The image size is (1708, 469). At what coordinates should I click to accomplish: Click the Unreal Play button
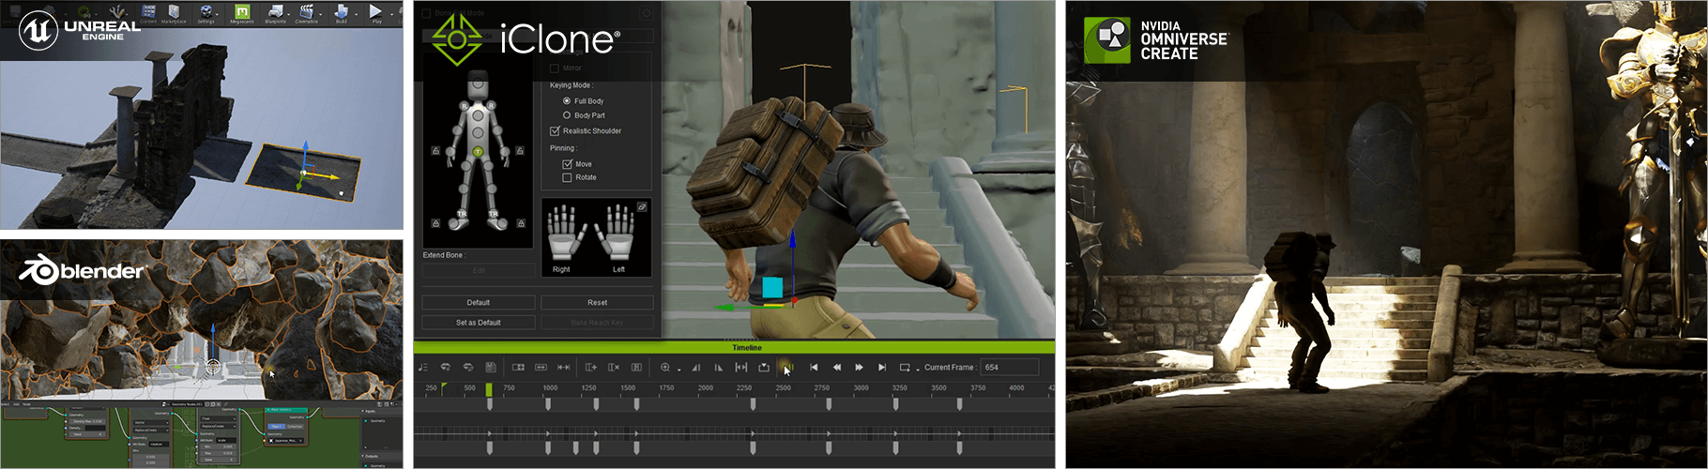[376, 12]
